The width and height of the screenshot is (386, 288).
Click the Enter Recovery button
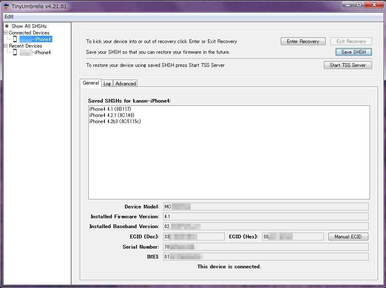coord(303,41)
